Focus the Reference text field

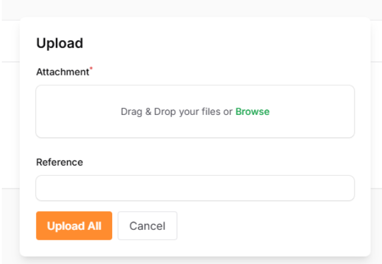pos(195,188)
